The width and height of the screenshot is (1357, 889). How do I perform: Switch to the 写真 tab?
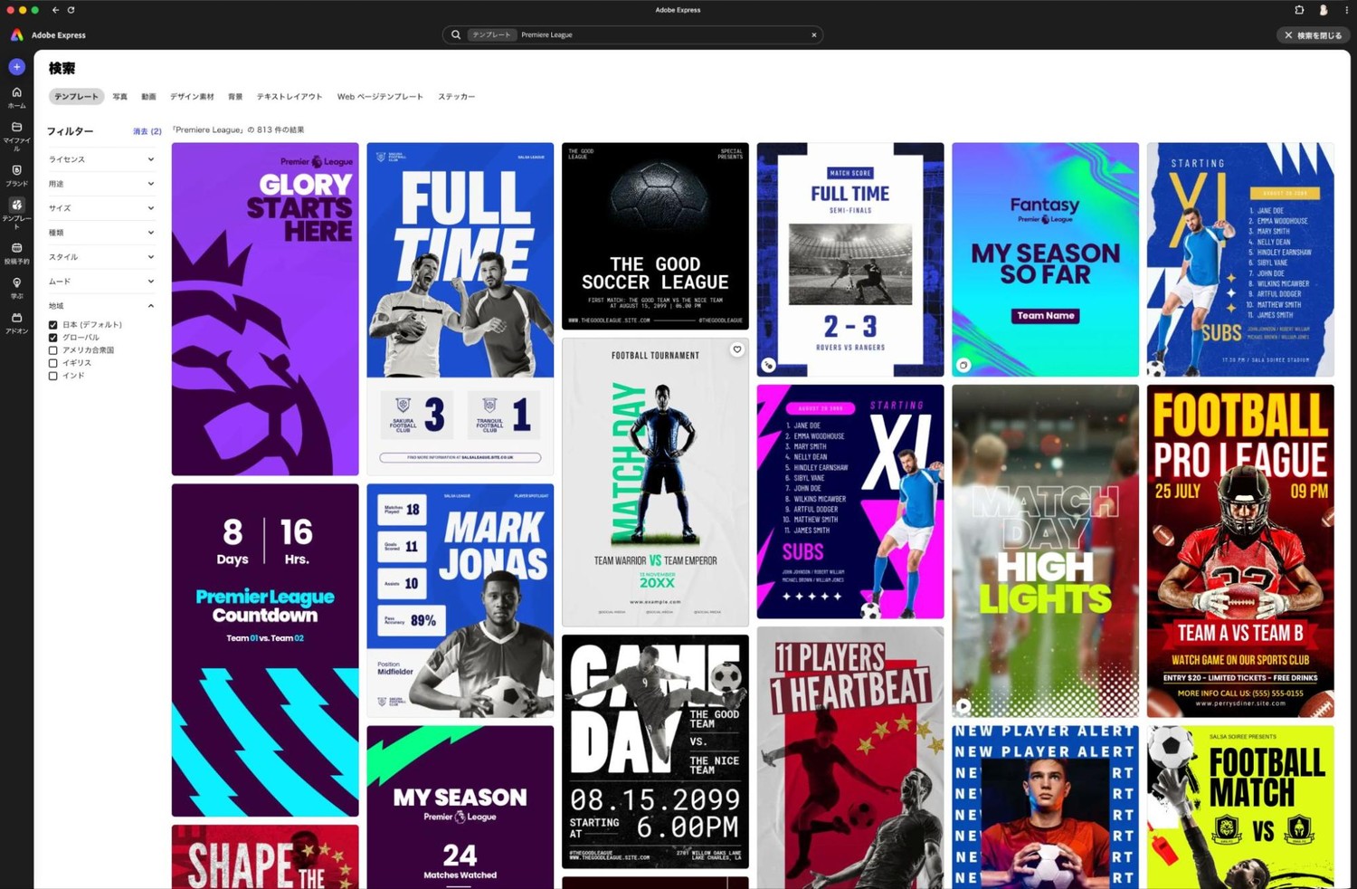[x=119, y=97]
